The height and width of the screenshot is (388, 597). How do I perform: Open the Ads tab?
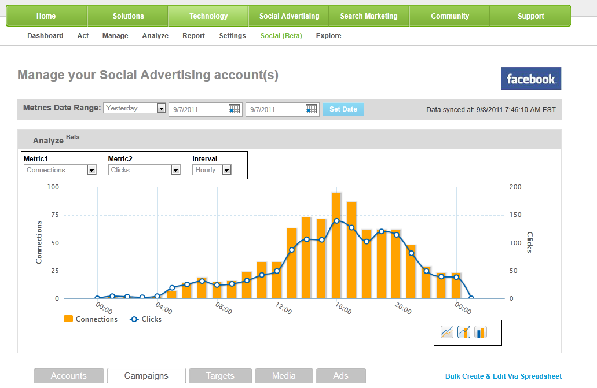point(340,376)
